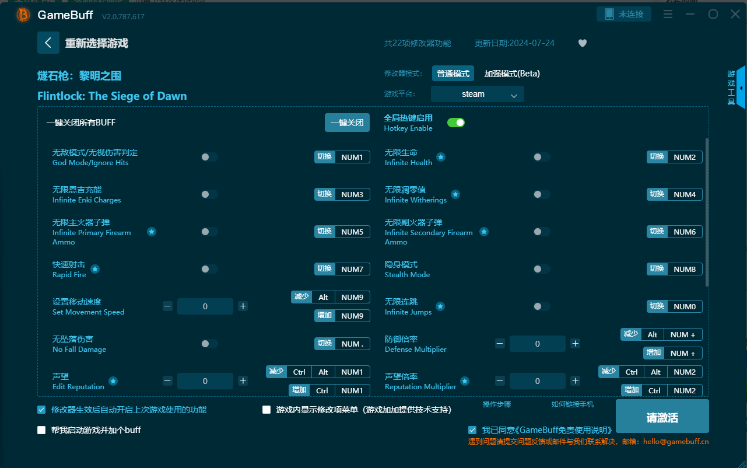Screen dimensions: 747x468
Task: Enable No Fall Damage toggle
Action: [x=209, y=344]
